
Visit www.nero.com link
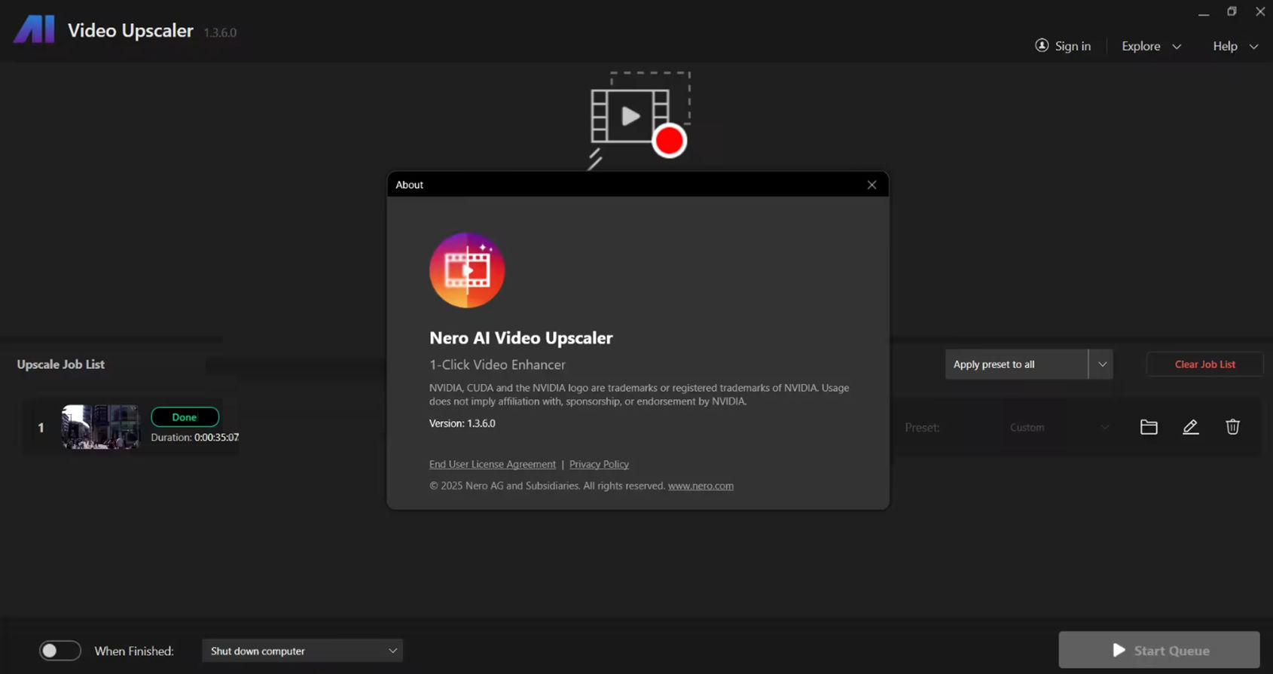tap(701, 486)
